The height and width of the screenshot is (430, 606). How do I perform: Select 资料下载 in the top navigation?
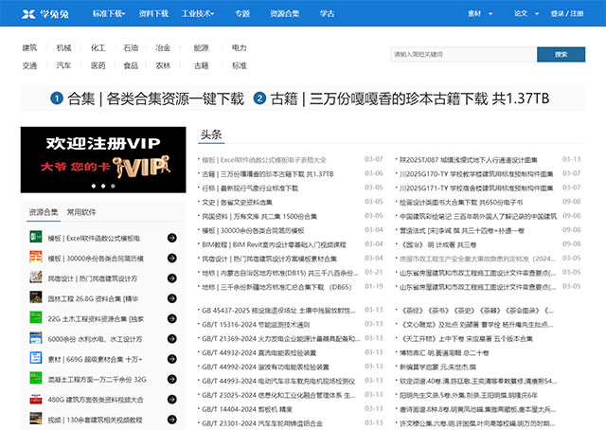click(153, 14)
